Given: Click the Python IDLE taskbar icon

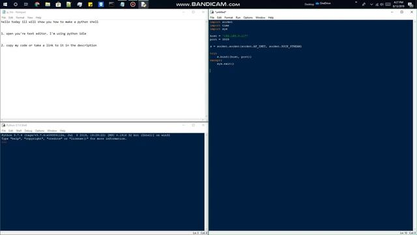Looking at the screenshot, I should point(143,5).
